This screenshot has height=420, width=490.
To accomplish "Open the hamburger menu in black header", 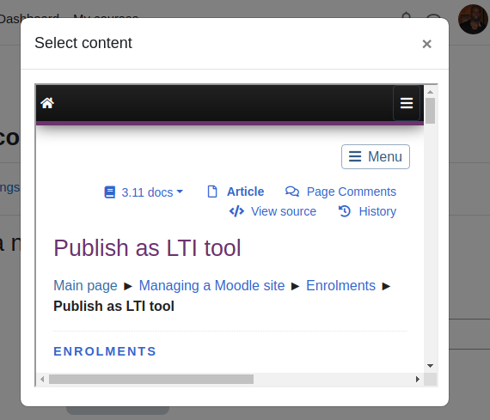I will (x=407, y=103).
